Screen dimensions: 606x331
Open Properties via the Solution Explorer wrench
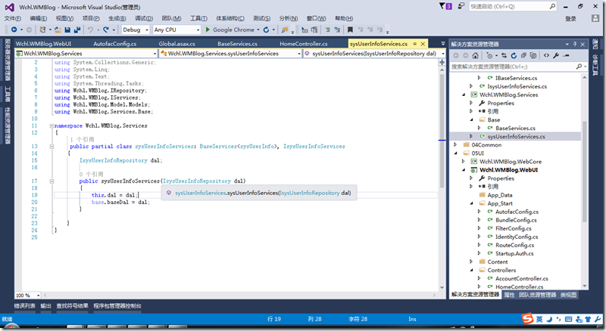556,56
